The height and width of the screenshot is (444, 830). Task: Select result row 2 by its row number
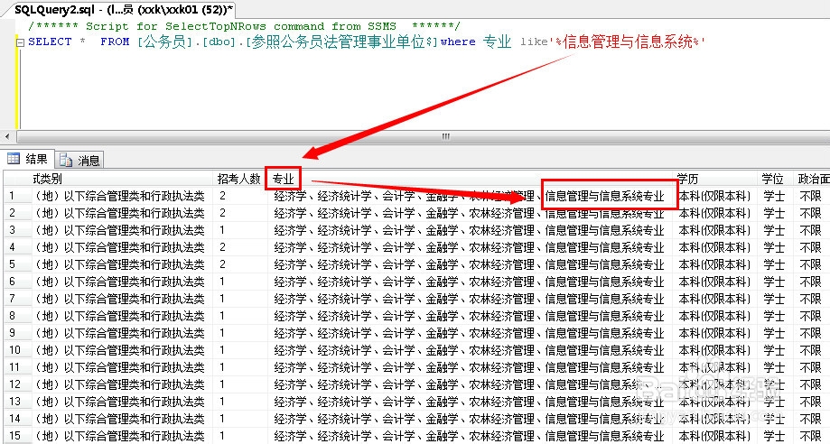(16, 213)
